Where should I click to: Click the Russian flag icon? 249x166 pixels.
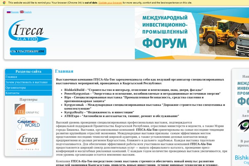pyautogui.click(x=9, y=12)
